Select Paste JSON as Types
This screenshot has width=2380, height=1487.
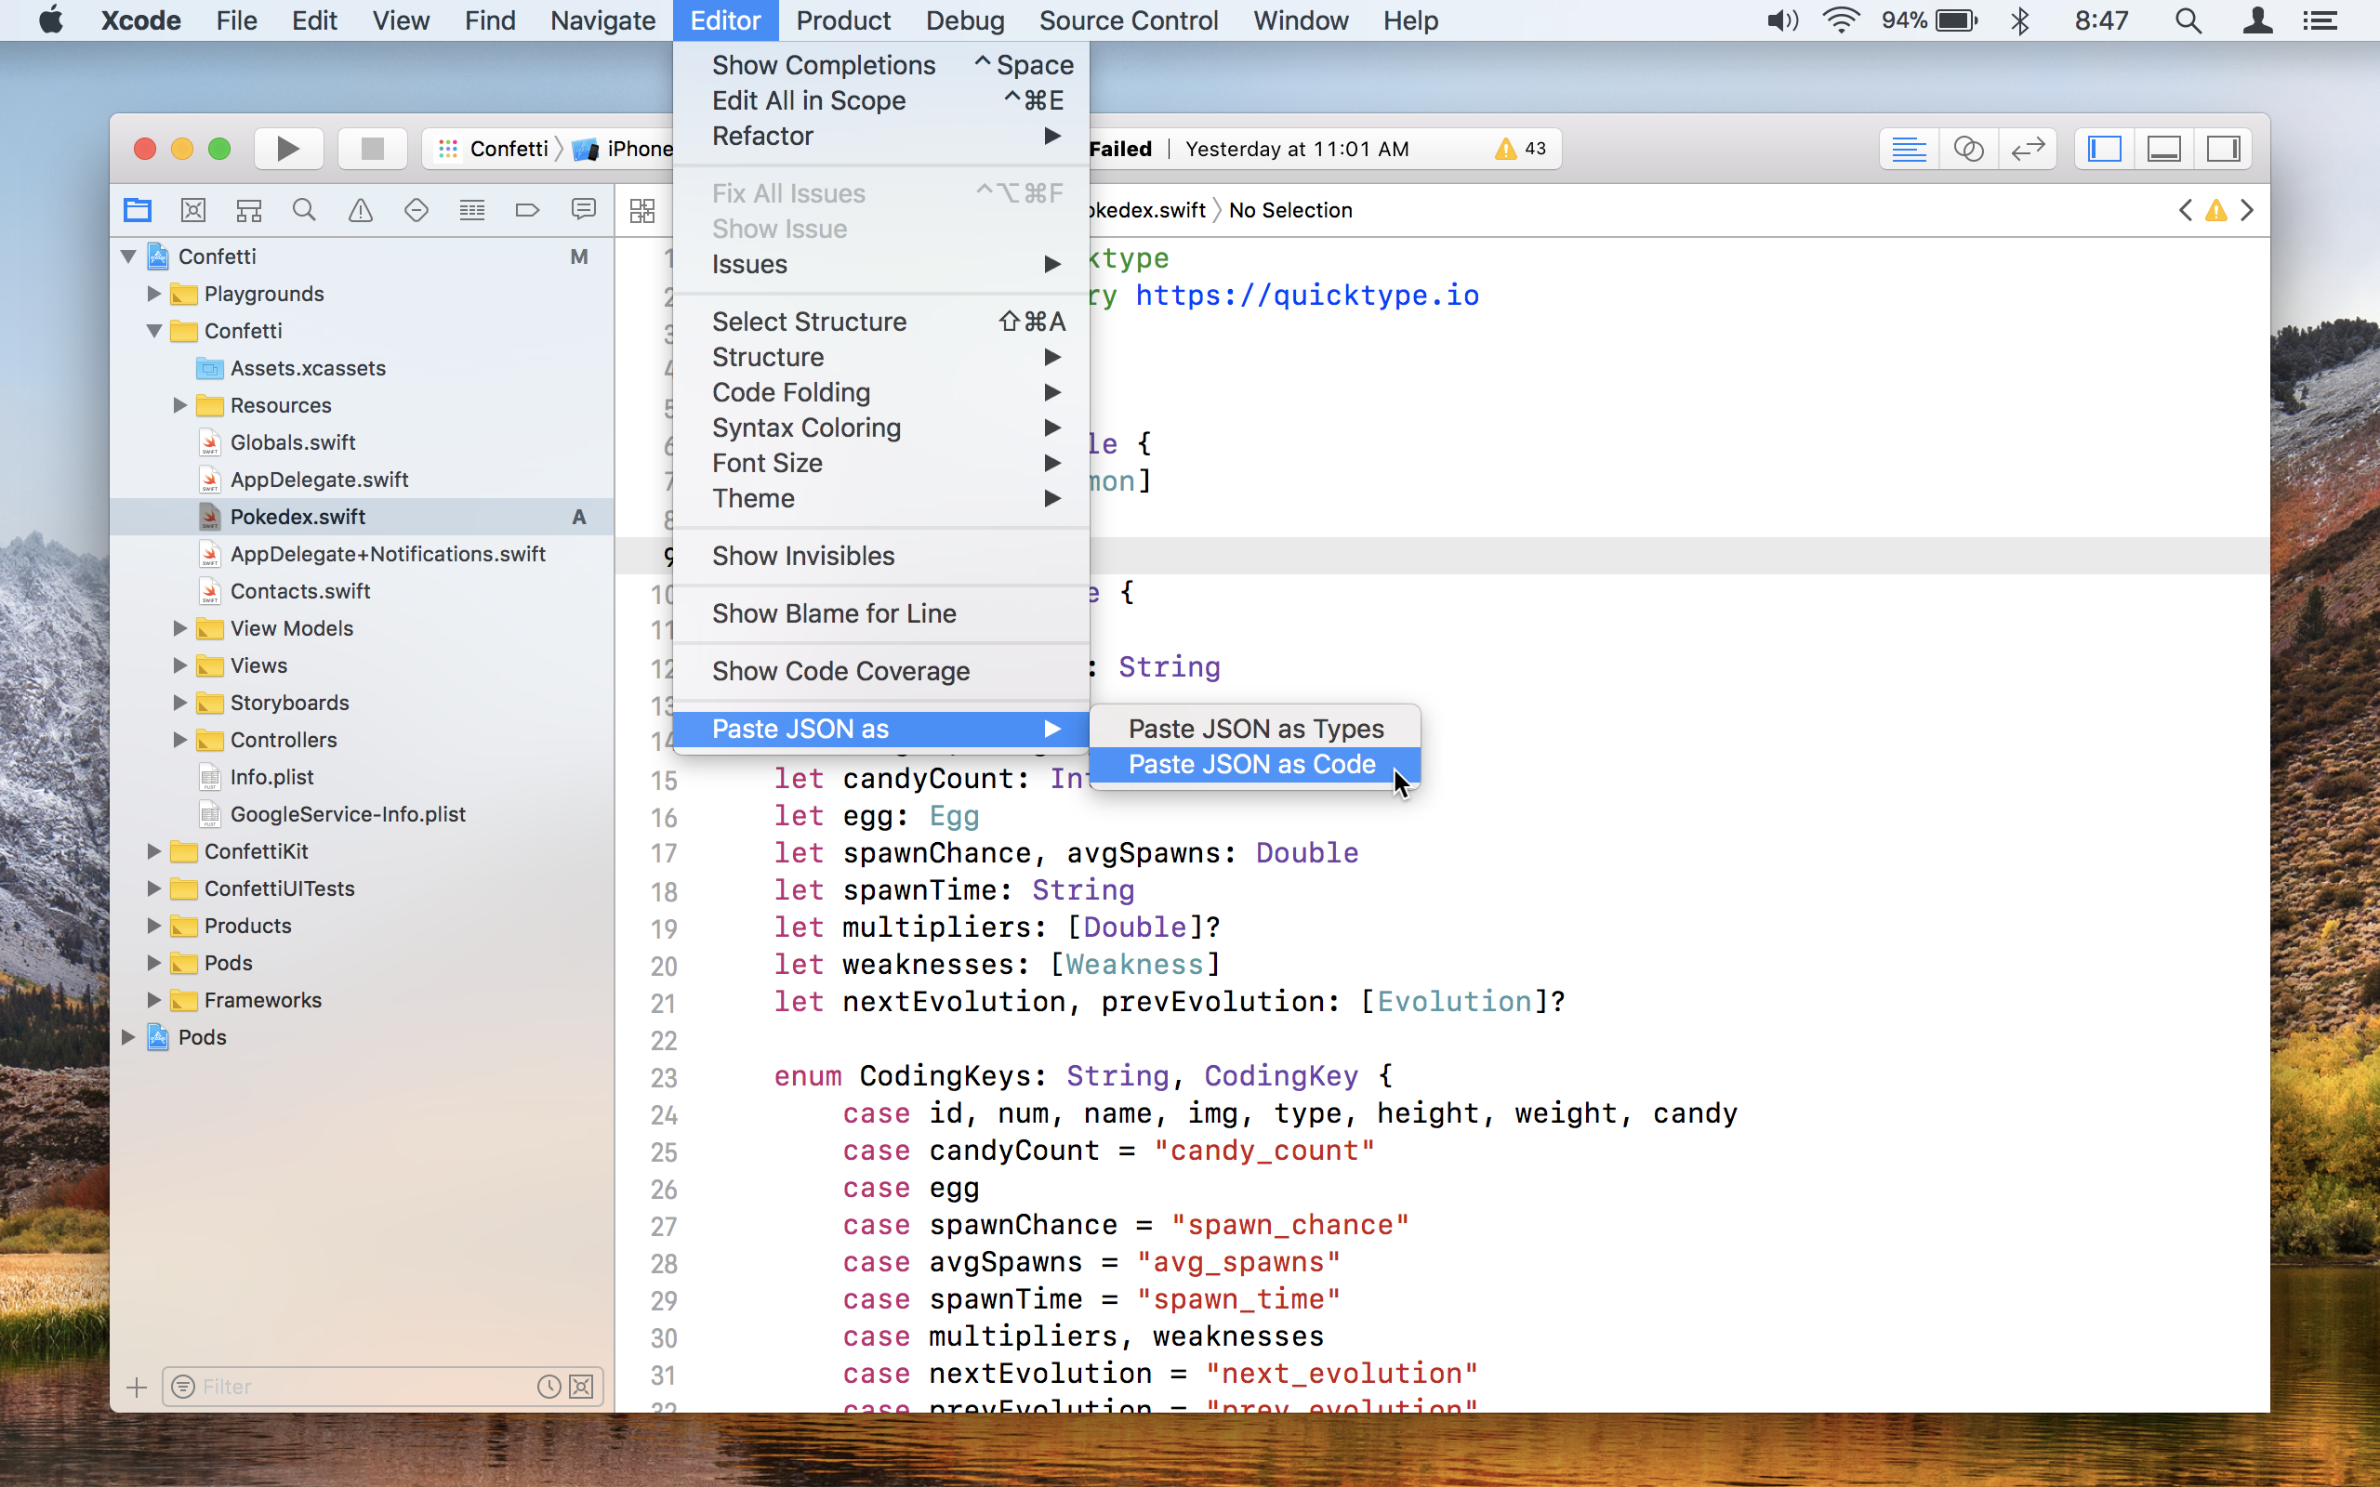pos(1255,728)
